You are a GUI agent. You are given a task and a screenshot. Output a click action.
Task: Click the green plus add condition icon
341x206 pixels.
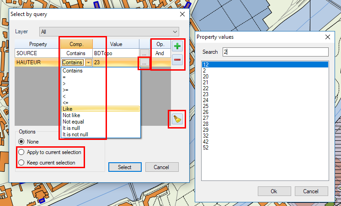(x=177, y=46)
